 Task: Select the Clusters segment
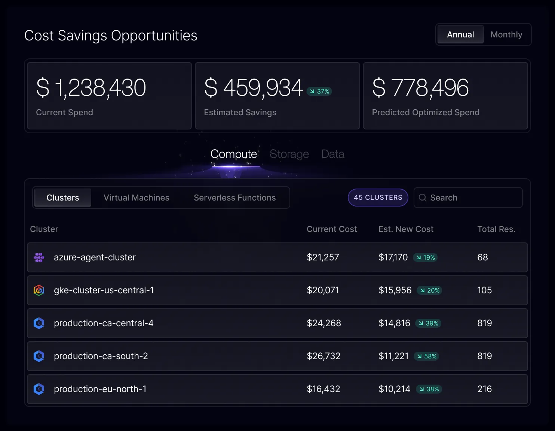pyautogui.click(x=63, y=198)
